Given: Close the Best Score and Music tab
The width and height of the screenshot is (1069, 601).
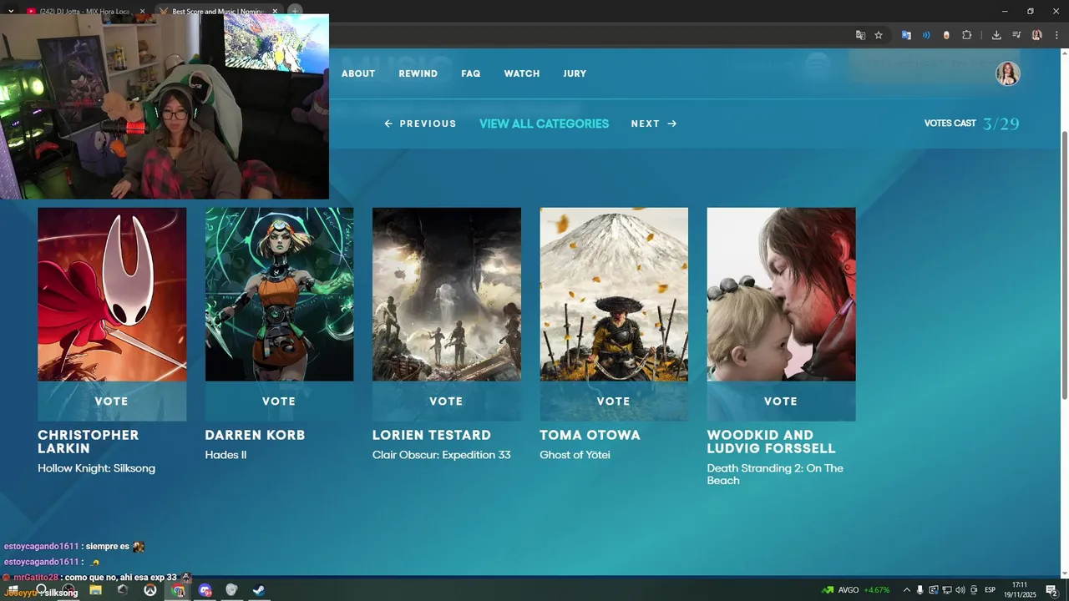Looking at the screenshot, I should click(275, 12).
